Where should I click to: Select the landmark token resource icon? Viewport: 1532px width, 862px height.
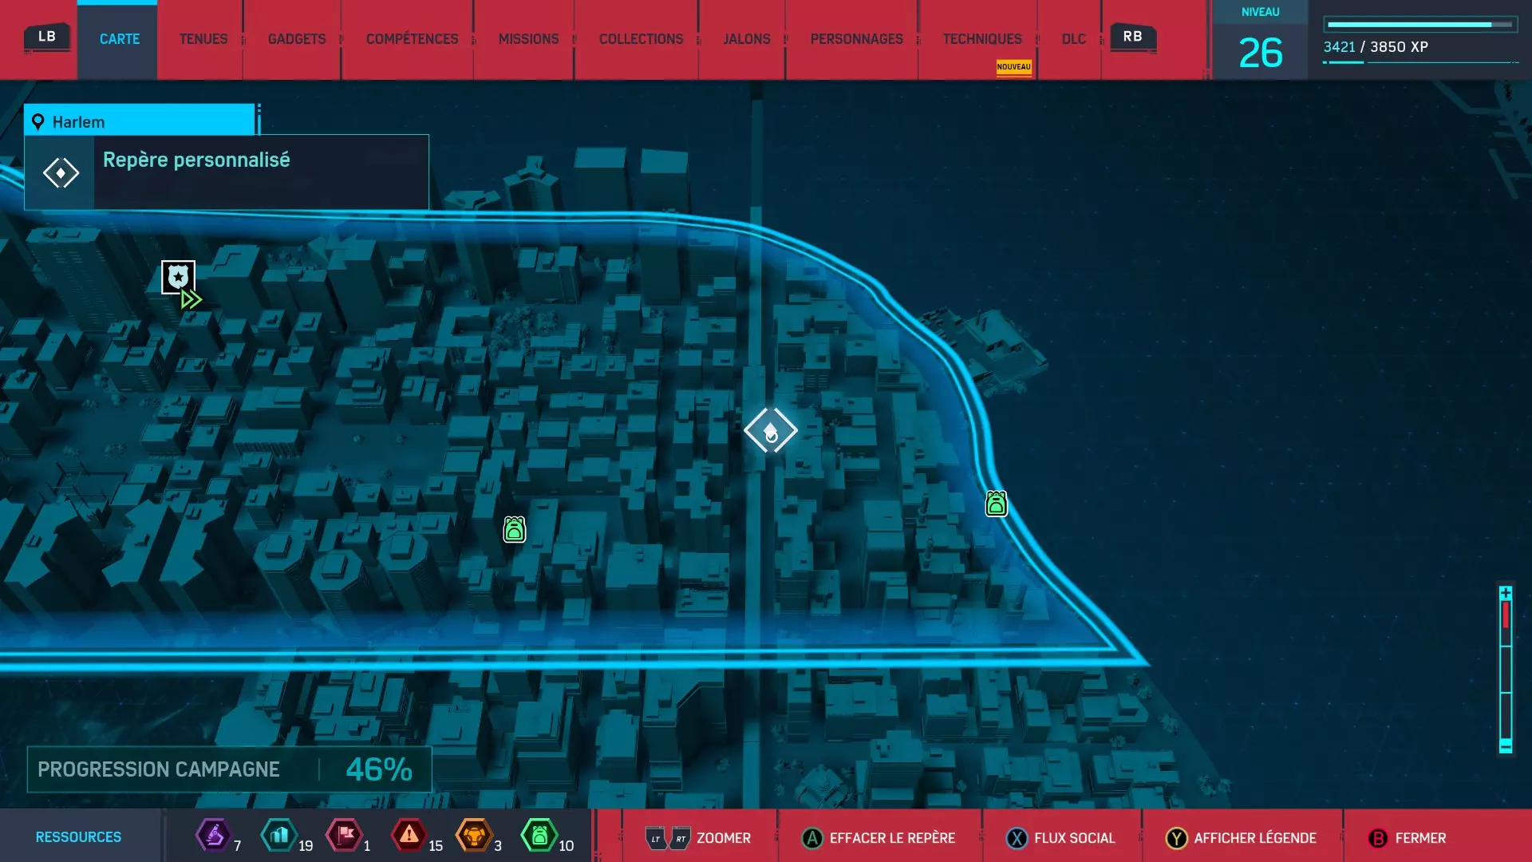pos(279,836)
